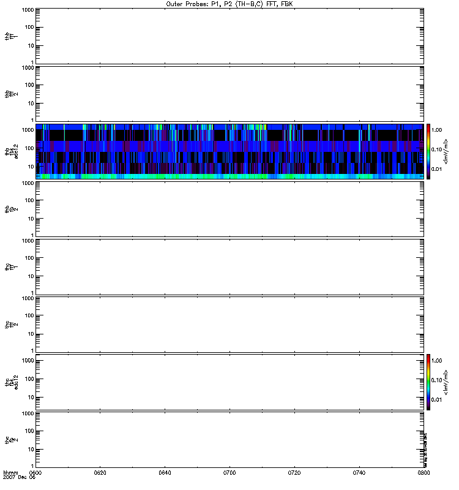Click the 100 tick of thc fbk edc12 panel

pos(29,379)
